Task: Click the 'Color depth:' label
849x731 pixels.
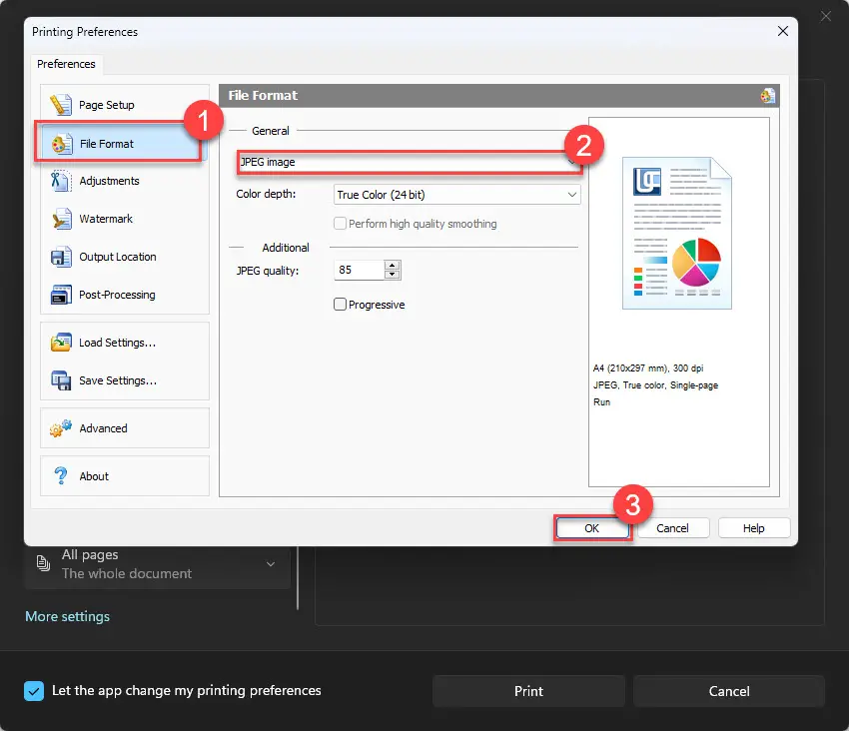Action: coord(266,194)
